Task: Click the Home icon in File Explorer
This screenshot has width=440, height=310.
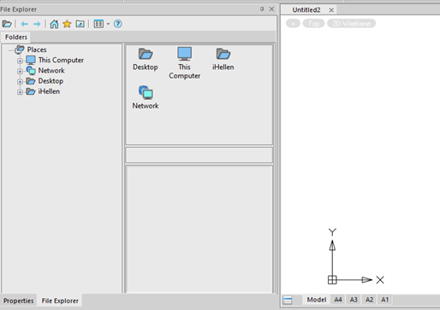Action: 54,24
